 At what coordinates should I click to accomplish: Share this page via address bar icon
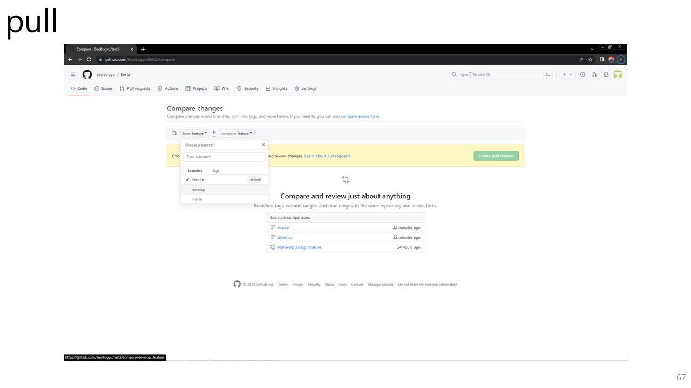581,59
